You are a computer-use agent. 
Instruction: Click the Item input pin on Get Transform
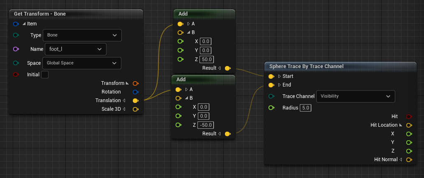click(x=16, y=24)
